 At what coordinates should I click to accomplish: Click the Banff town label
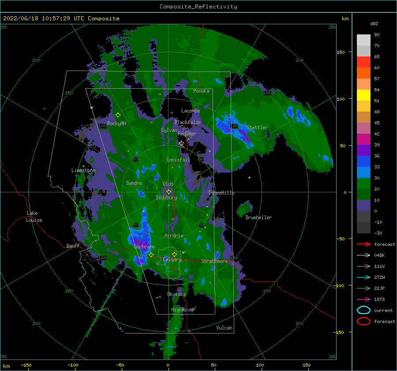click(73, 246)
